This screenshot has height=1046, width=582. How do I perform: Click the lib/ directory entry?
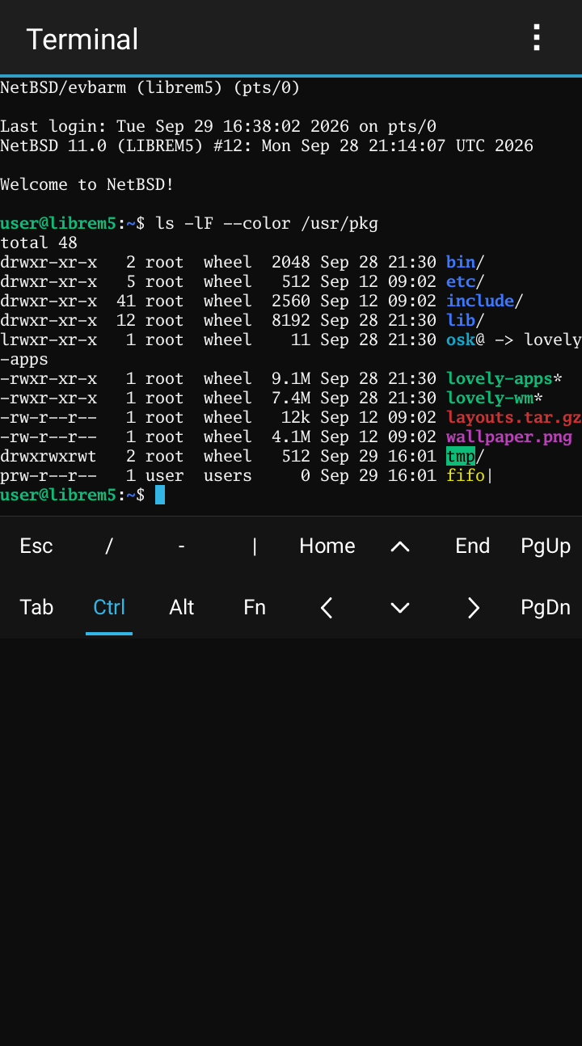click(466, 320)
